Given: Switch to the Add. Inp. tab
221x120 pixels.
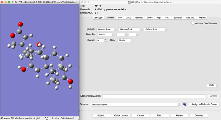Looking at the screenshot, I should click(x=190, y=18).
